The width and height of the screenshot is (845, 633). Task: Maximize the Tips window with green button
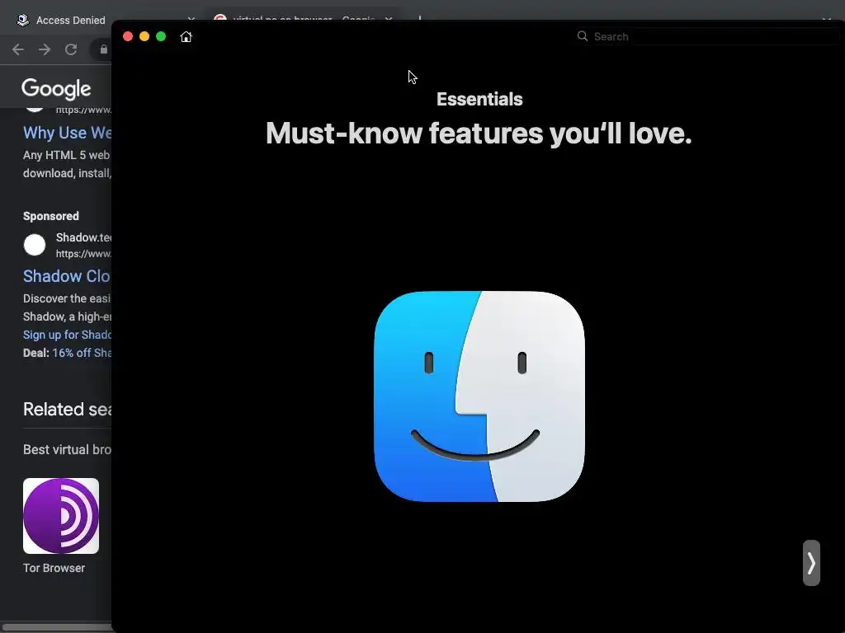pos(161,36)
